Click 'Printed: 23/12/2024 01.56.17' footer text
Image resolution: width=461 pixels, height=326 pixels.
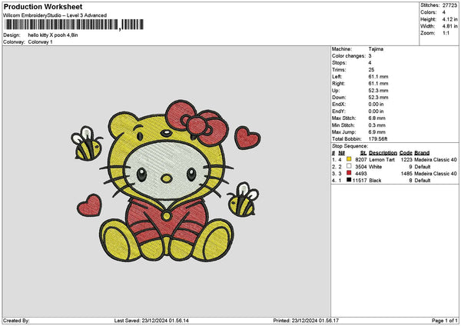pyautogui.click(x=306, y=321)
